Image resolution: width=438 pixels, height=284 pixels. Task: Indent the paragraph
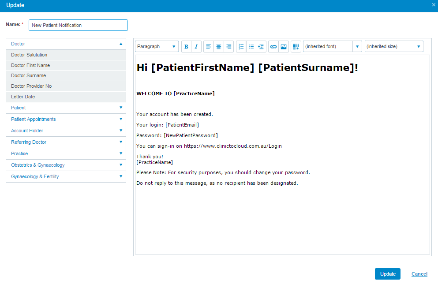pos(261,47)
